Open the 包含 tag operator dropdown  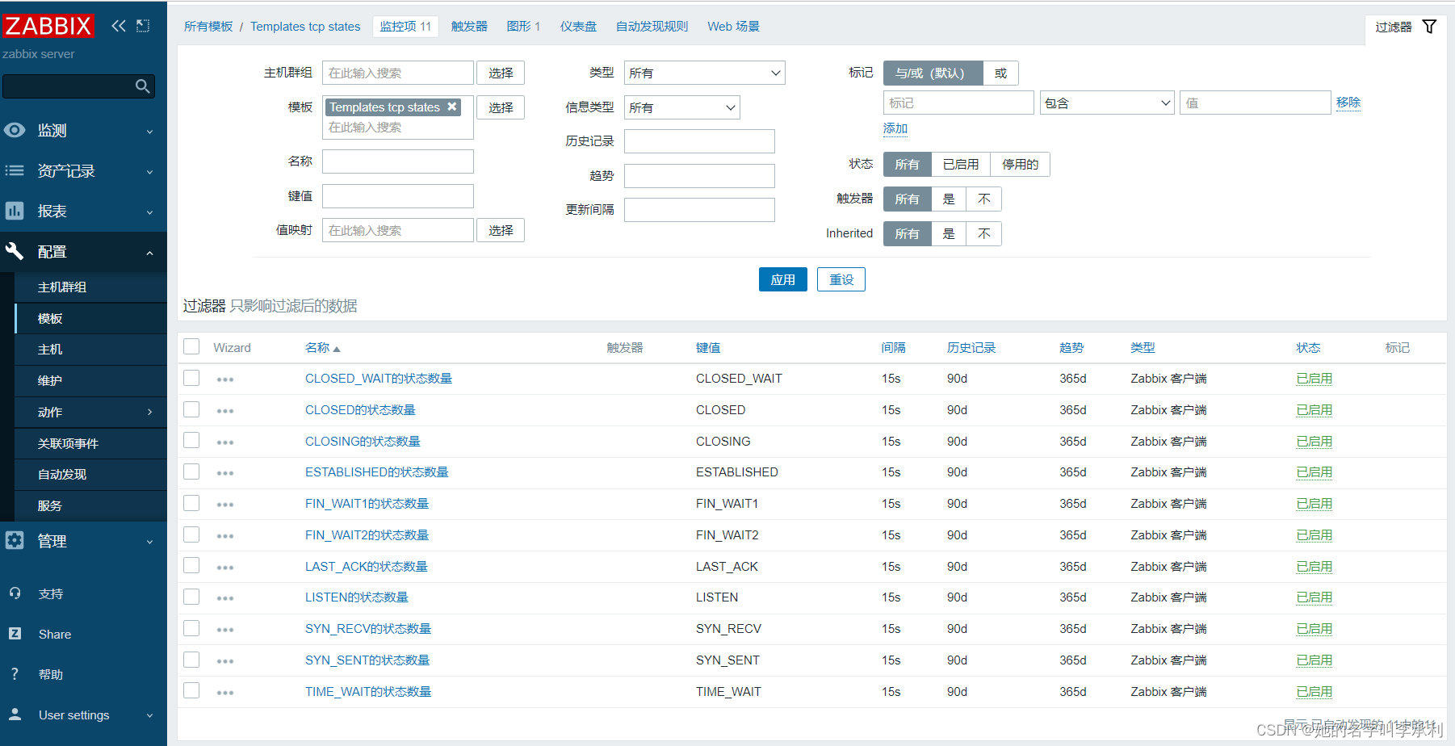pos(1106,103)
